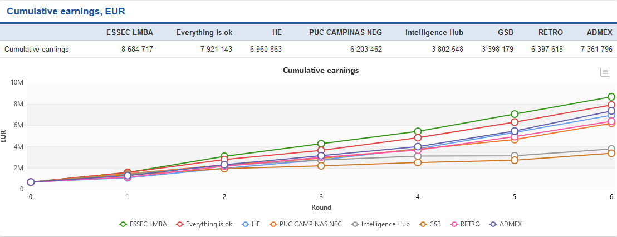Click the Cumulative earnings, EUR panel title
617x237 pixels.
tap(65, 11)
